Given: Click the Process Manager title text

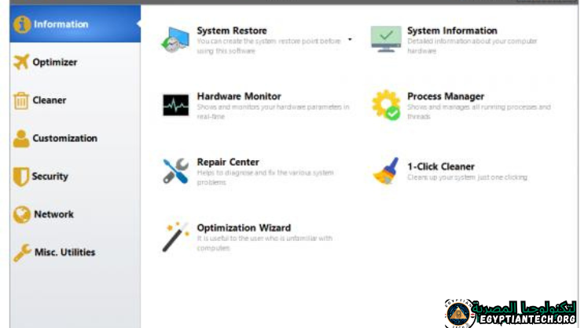Looking at the screenshot, I should point(446,97).
